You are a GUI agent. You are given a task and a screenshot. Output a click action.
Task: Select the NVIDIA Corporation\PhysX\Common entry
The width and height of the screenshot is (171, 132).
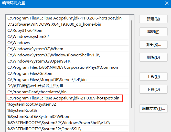pos(67,67)
